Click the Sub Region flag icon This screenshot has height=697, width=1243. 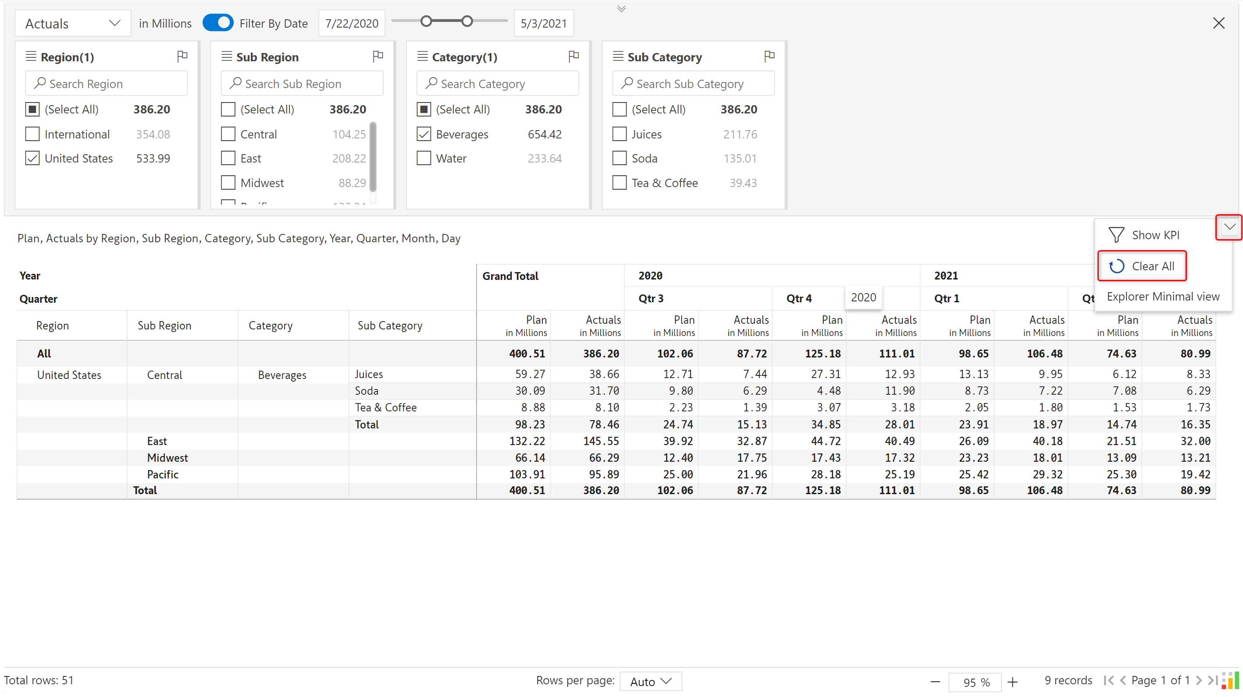coord(378,57)
